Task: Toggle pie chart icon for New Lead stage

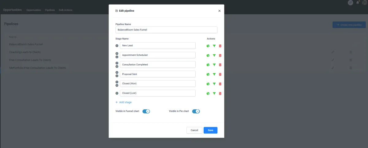Action: (x=208, y=46)
